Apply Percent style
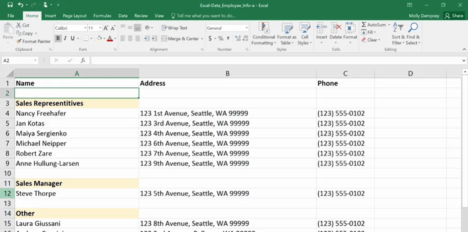468x232 pixels. [221, 38]
